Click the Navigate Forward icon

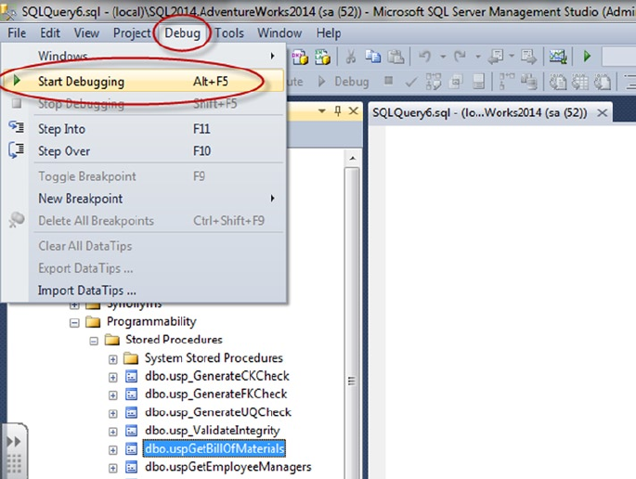pos(528,57)
